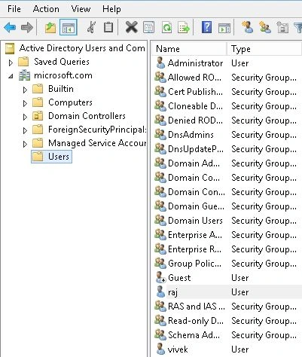302x357 pixels.
Task: Create new user via toolbar icon
Action: [x=247, y=27]
